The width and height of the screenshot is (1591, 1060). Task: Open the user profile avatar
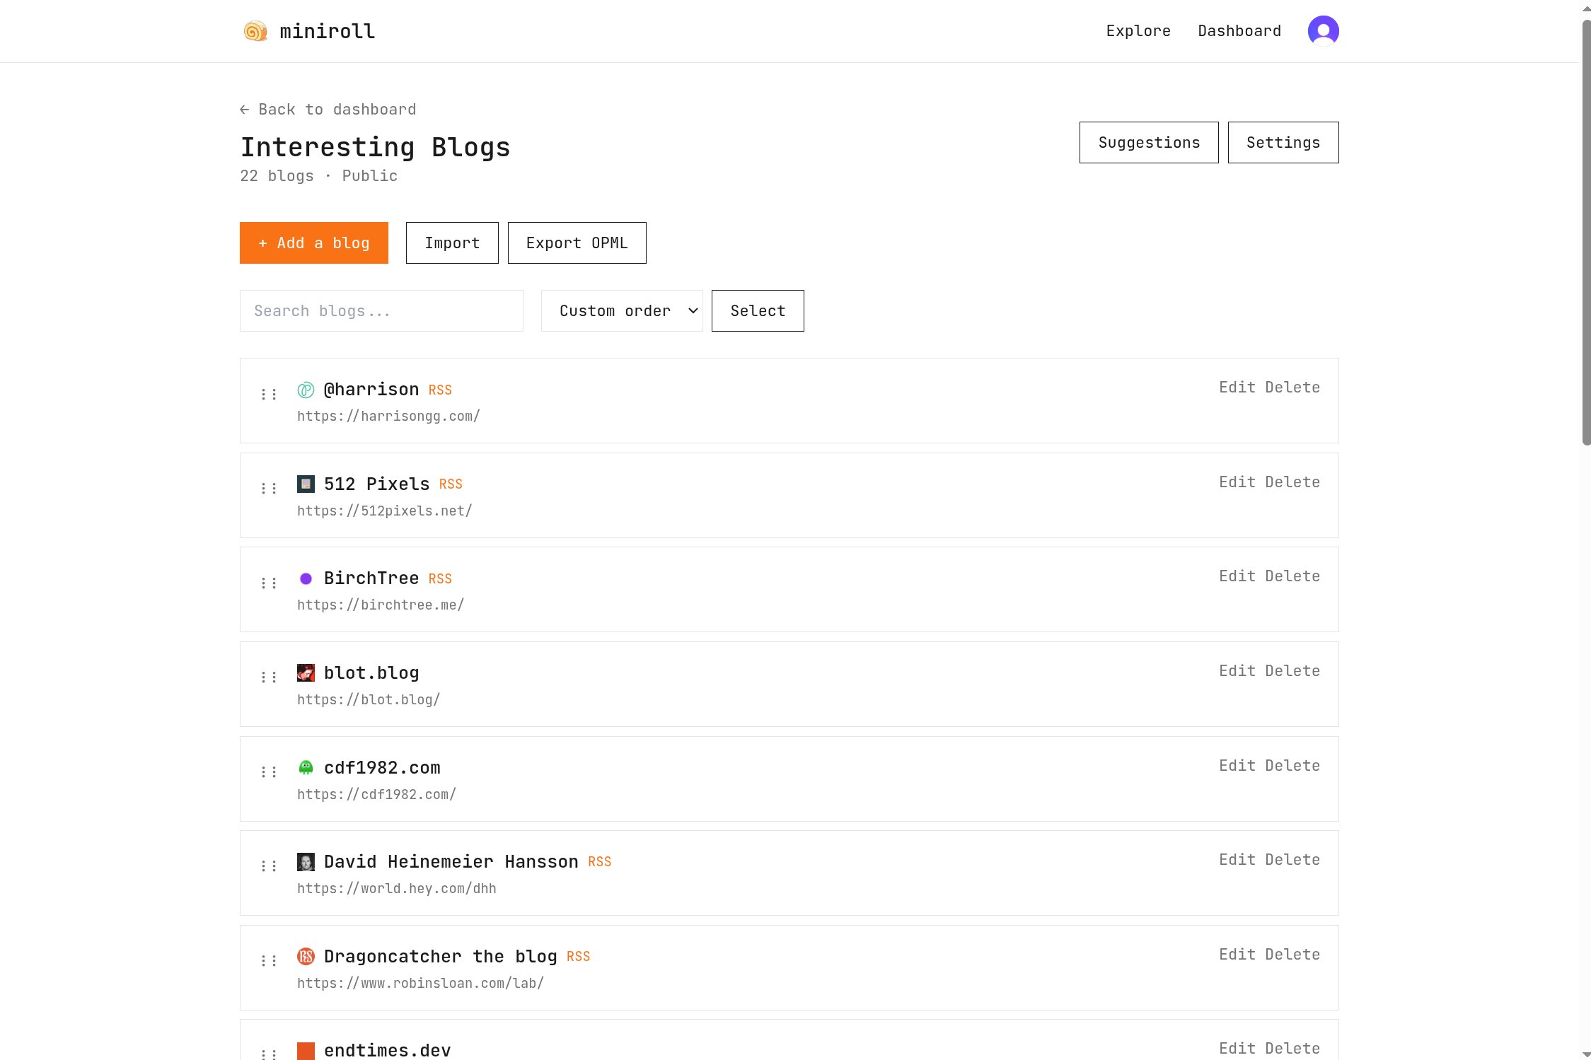pos(1322,30)
